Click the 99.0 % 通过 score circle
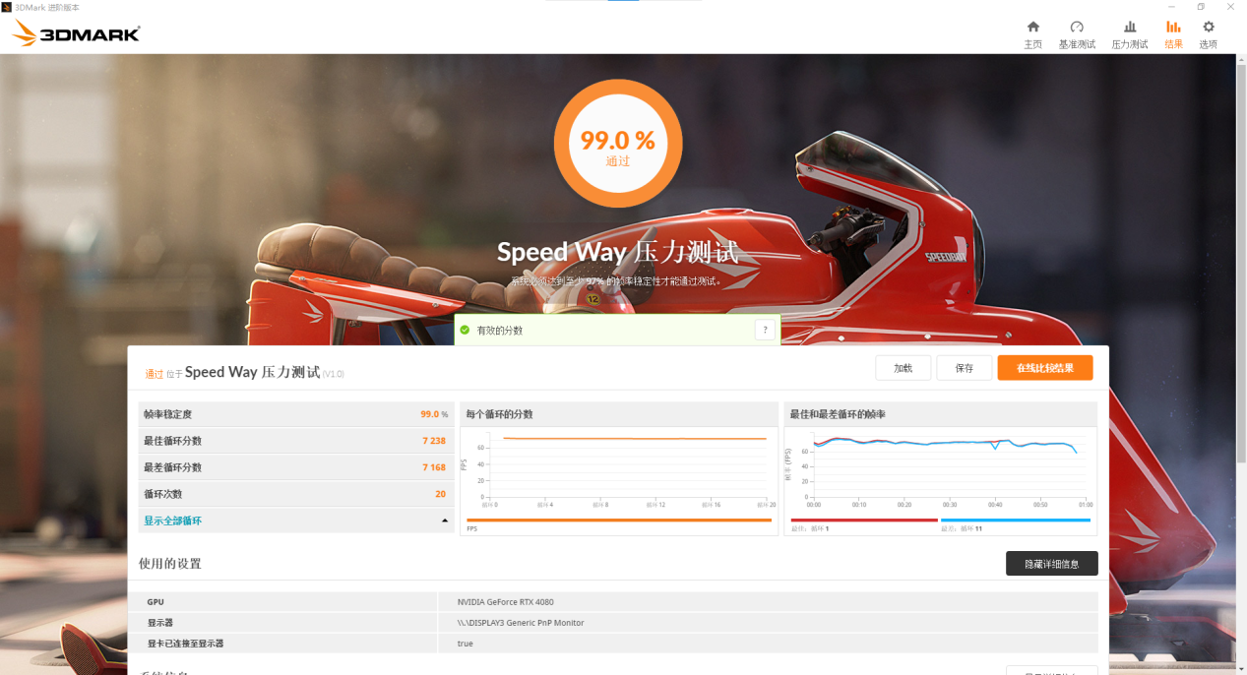This screenshot has width=1247, height=675. pos(617,144)
